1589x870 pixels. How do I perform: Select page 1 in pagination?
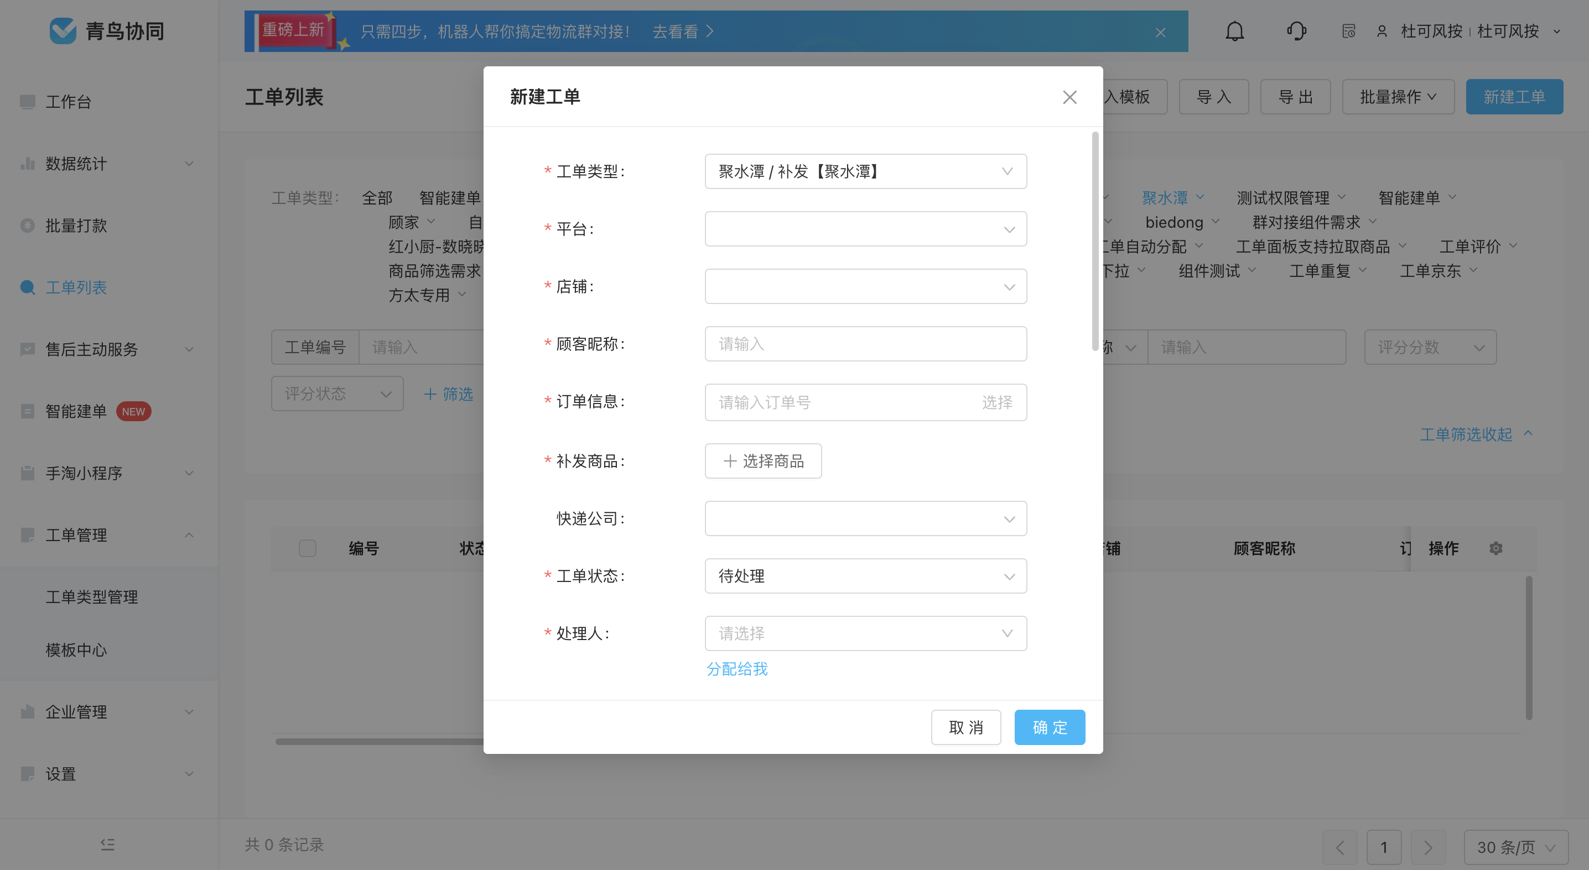(1384, 847)
